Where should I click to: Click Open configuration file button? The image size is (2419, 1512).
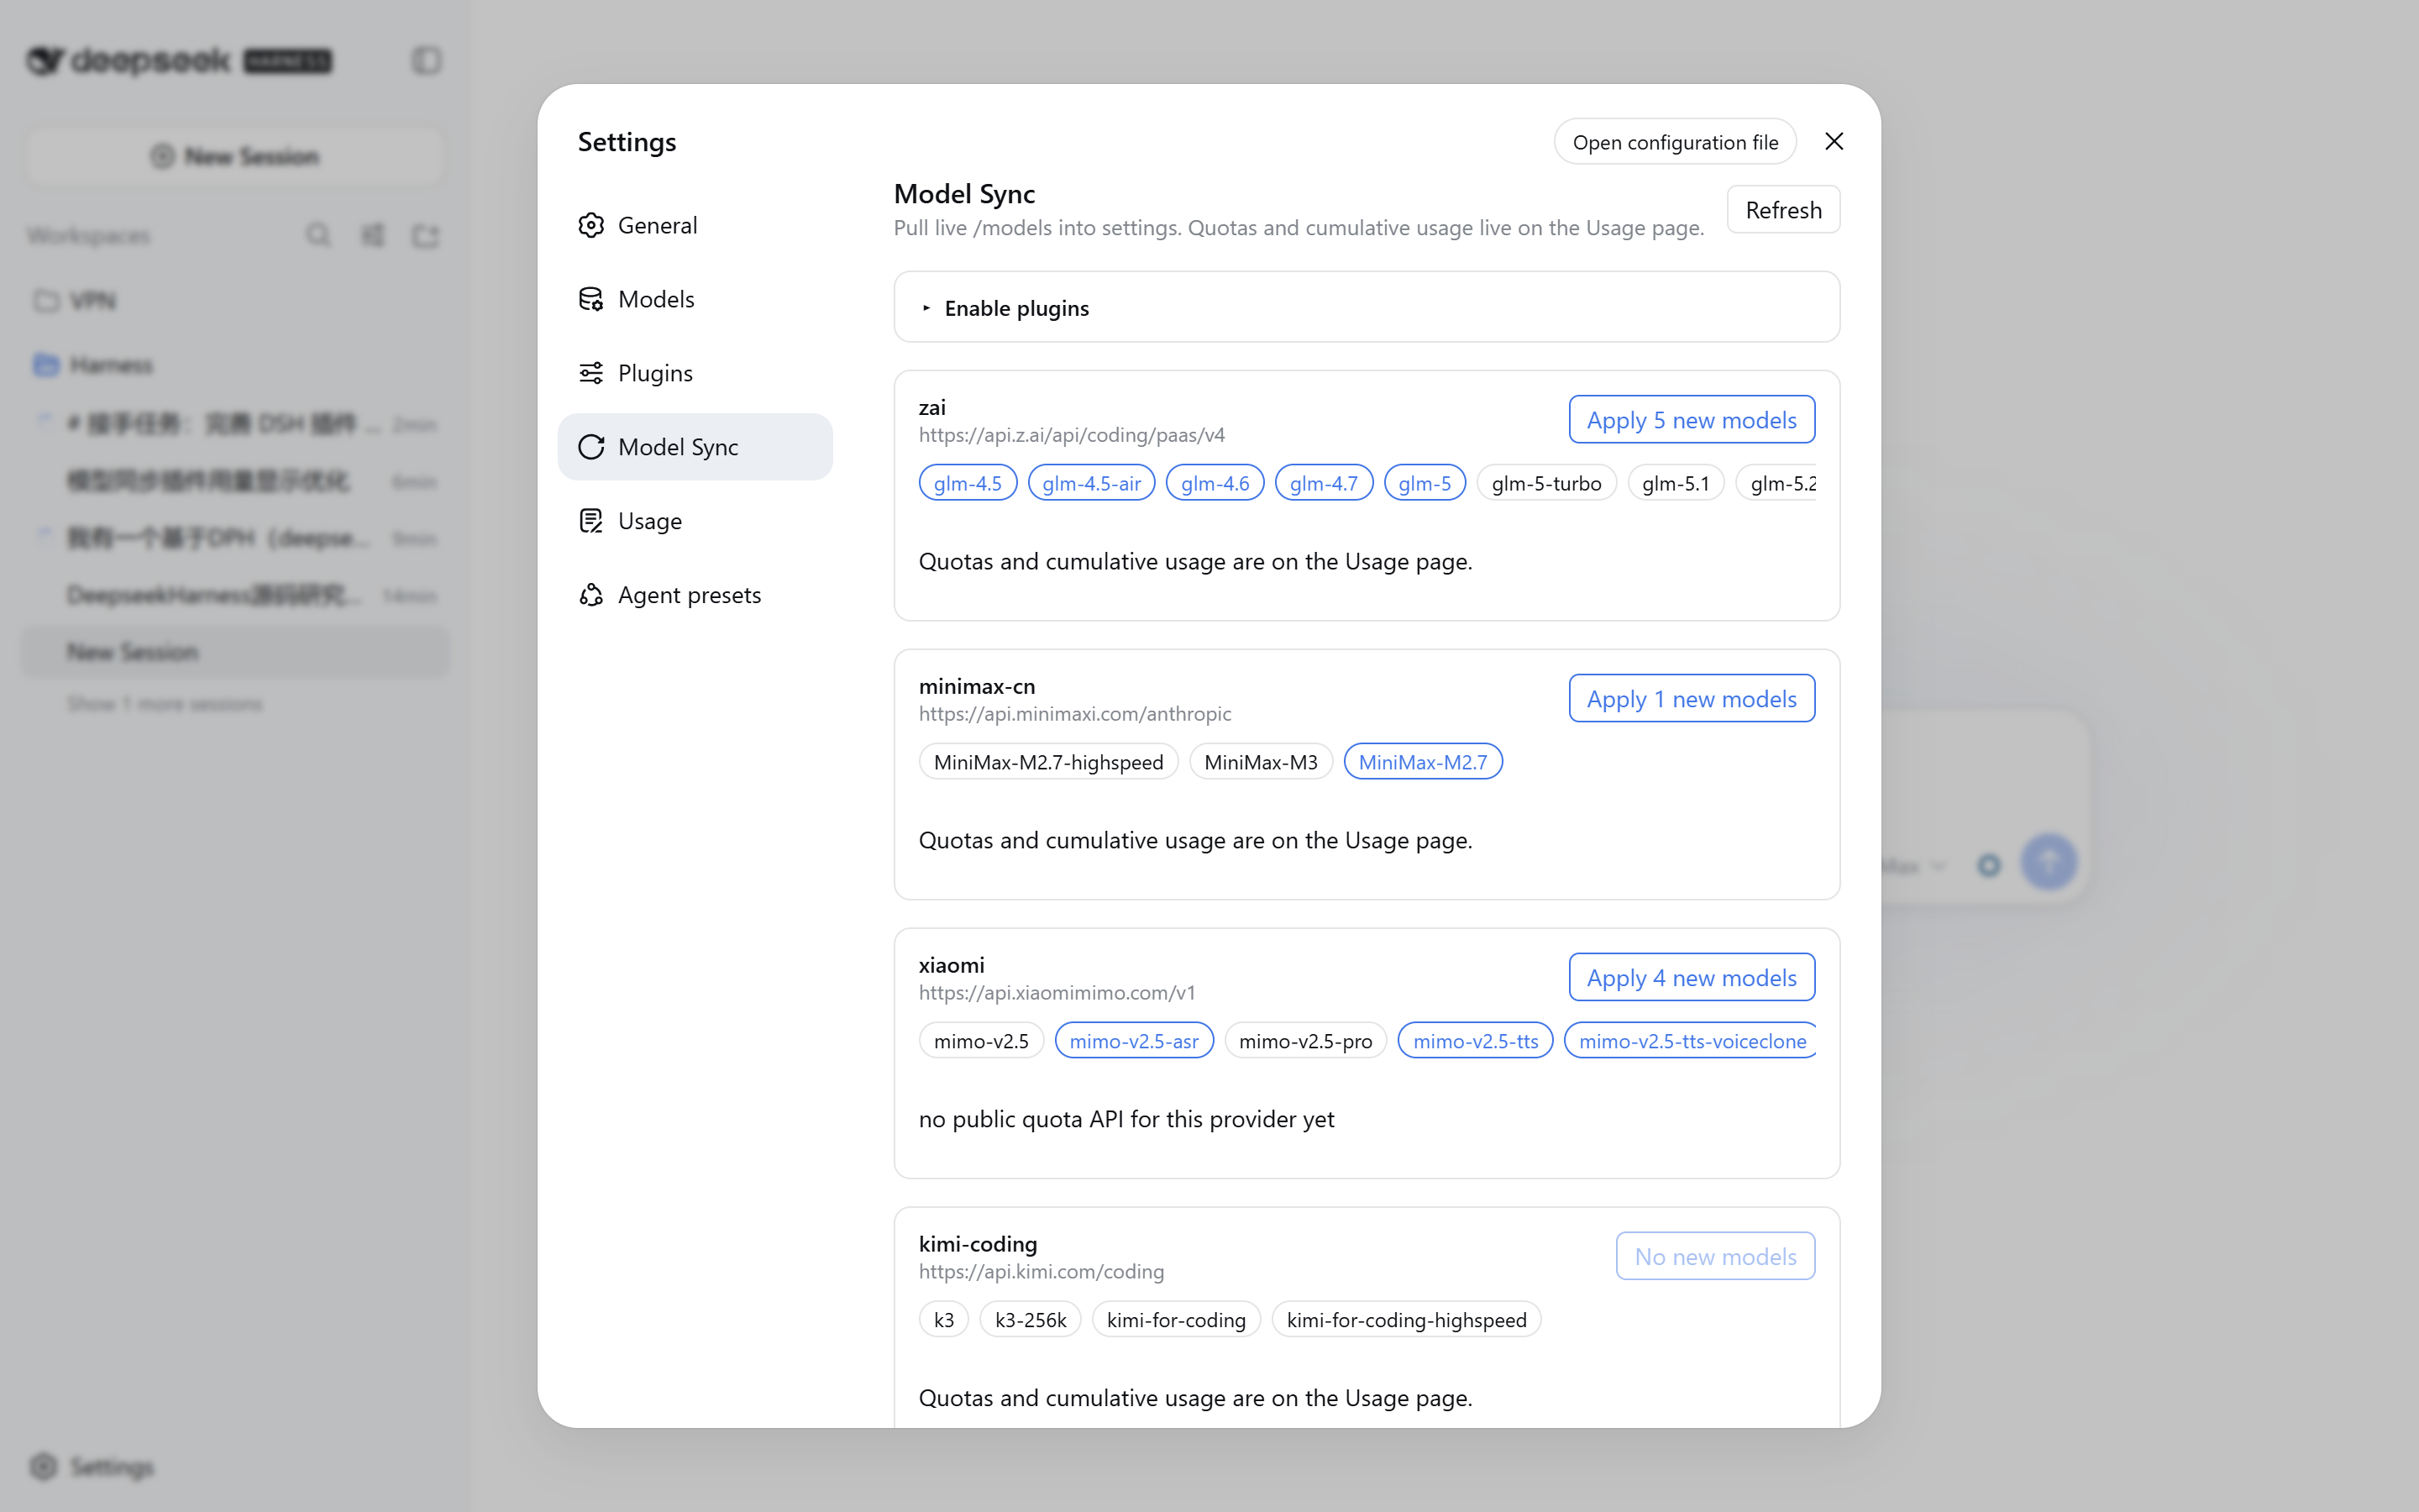click(x=1676, y=142)
